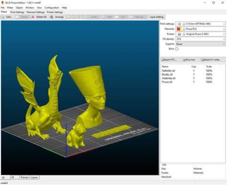Maximize the Slic3r window
Image resolution: width=227 pixels, height=185 pixels.
tap(213, 3)
